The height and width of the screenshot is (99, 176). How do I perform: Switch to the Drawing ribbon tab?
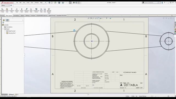[2, 15]
